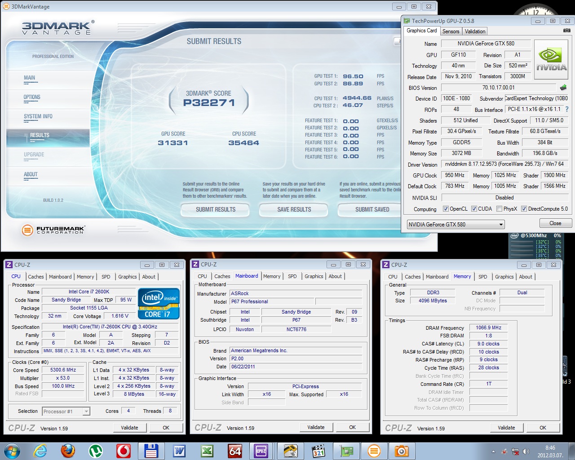Switch to 3DMark Vantage via orange taskbar icon
Image resolution: width=575 pixels, height=460 pixels.
coord(374,451)
